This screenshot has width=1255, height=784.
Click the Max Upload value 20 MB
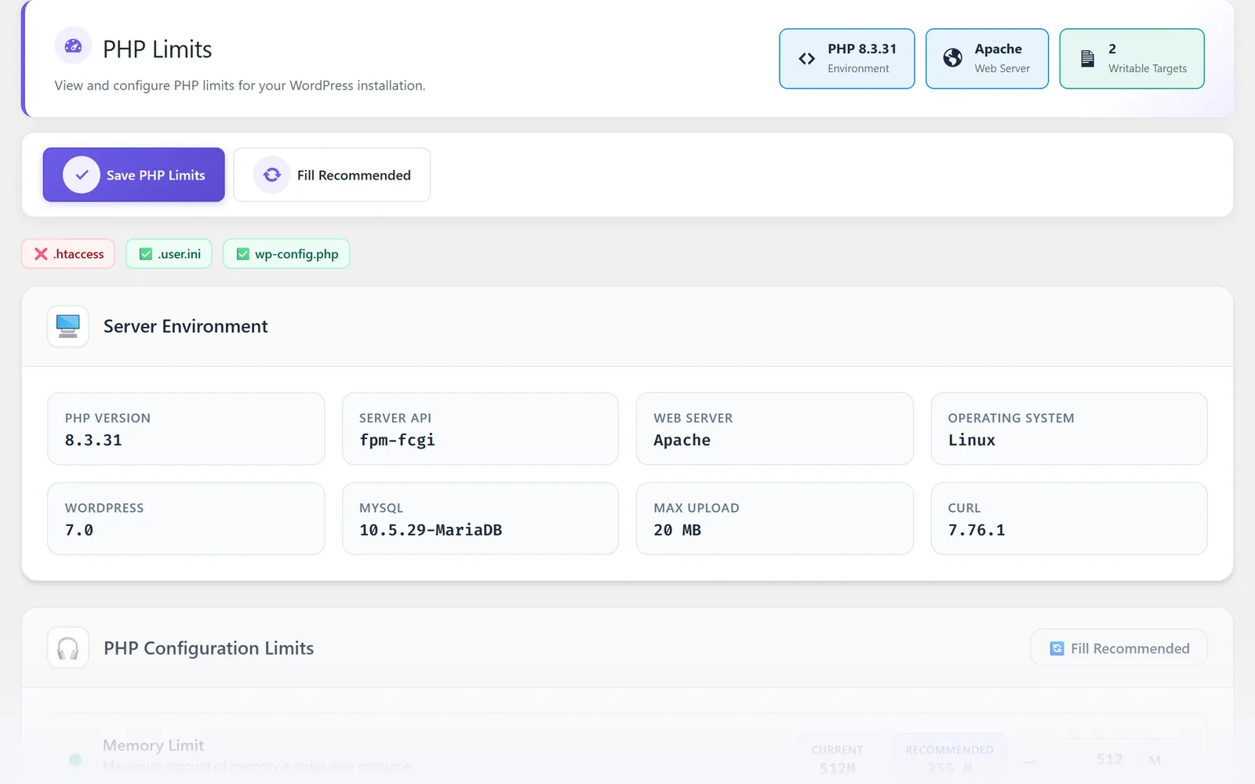pyautogui.click(x=678, y=531)
